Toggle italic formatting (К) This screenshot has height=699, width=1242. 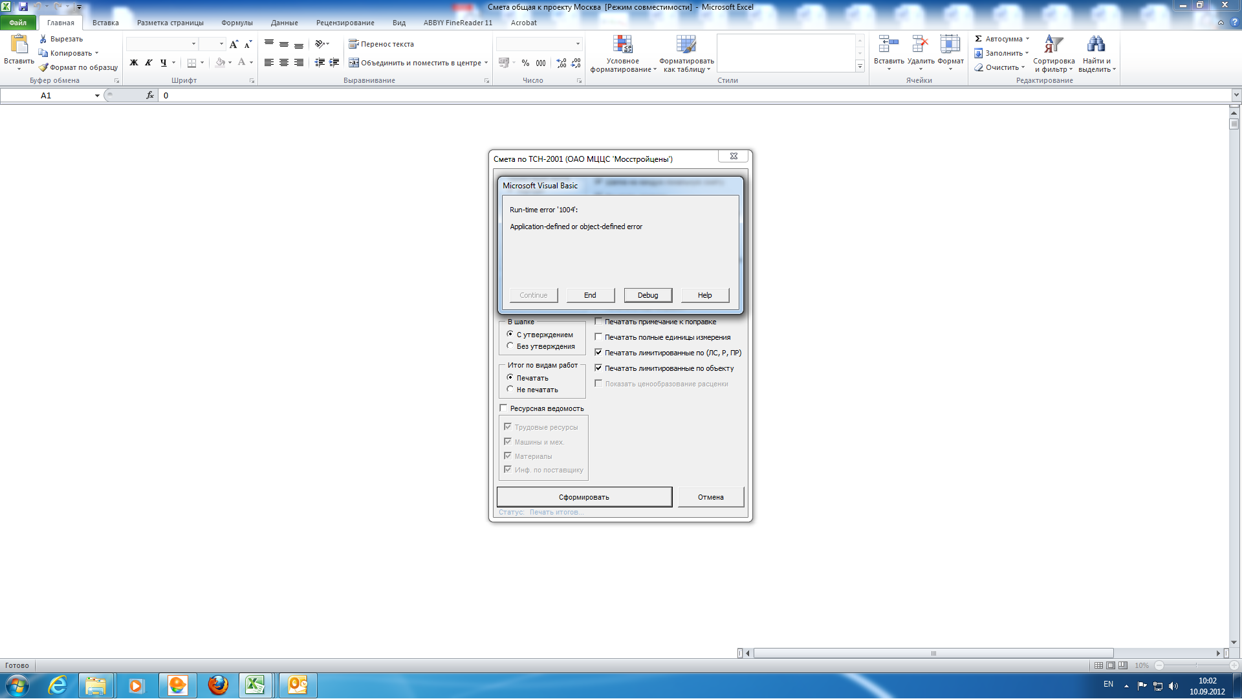(x=148, y=63)
